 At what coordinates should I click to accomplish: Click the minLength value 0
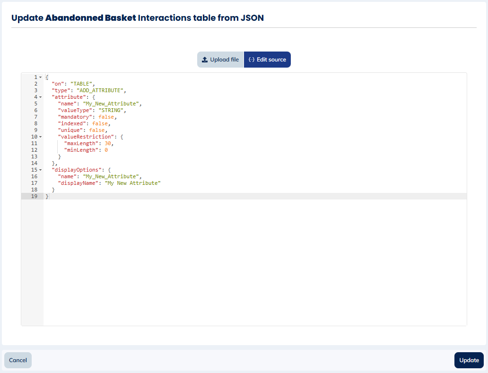pos(106,150)
